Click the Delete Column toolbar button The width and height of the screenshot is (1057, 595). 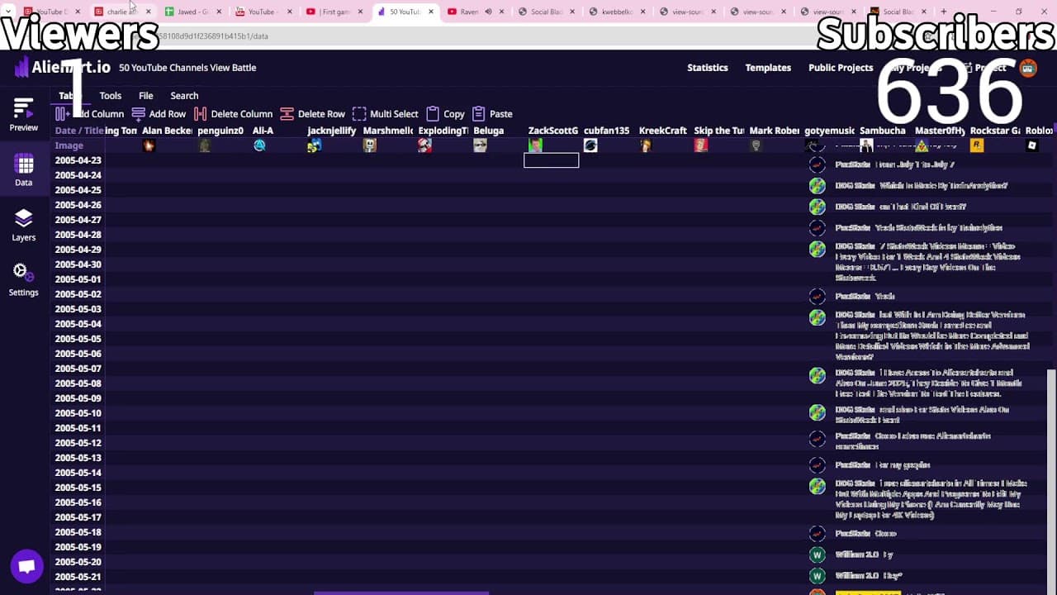point(233,114)
